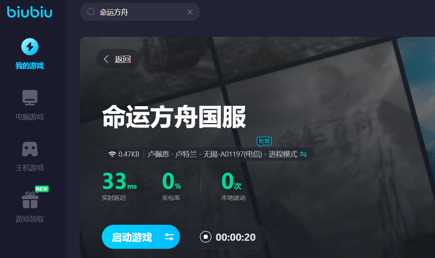The height and width of the screenshot is (258, 435).
Task: Clear the search box with X
Action: click(x=190, y=12)
